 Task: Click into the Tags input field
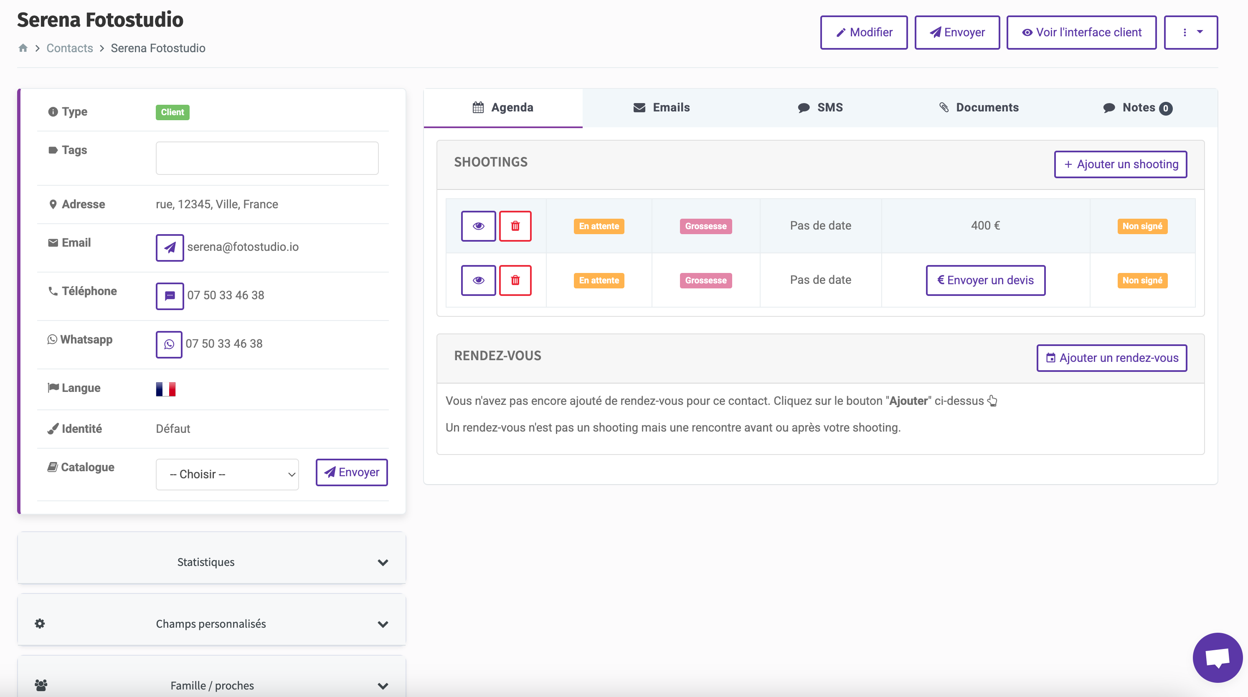[x=267, y=158]
